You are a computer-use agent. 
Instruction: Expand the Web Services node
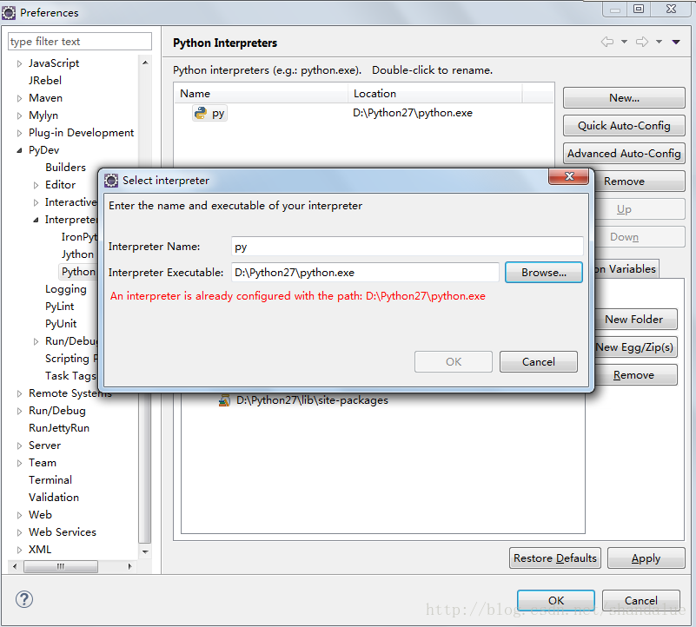pyautogui.click(x=19, y=532)
